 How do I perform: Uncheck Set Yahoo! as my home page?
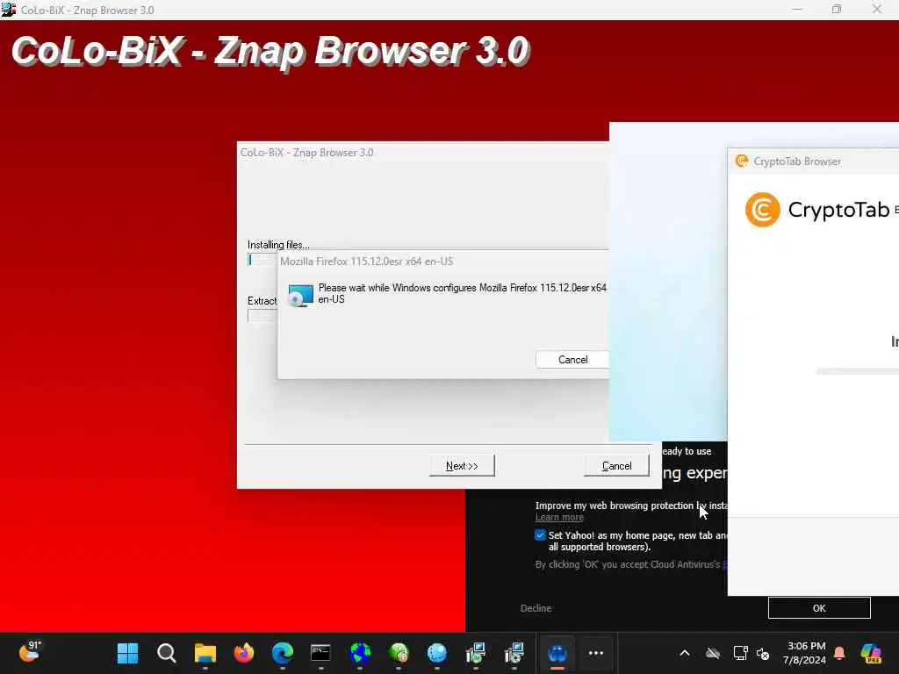(x=540, y=535)
